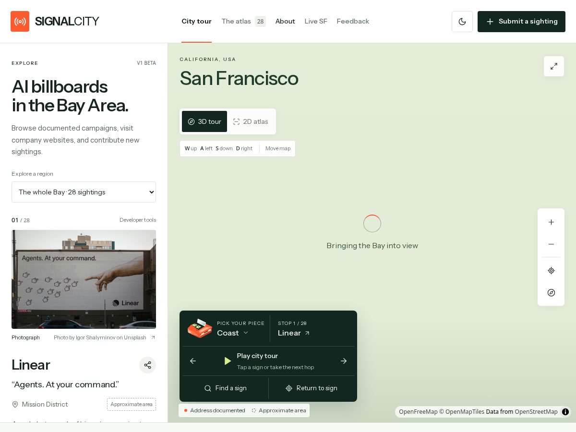Image resolution: width=576 pixels, height=432 pixels.
Task: Click the SignalCity broadcast logo icon
Action: click(20, 22)
